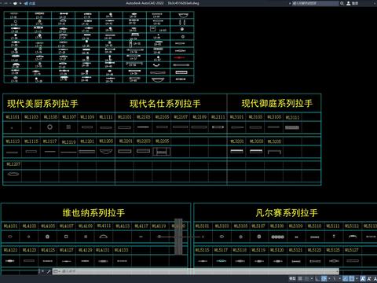Toggle the object snap tracking icon
Image resolution: width=377 pixels, height=283 pixels.
tap(345, 278)
